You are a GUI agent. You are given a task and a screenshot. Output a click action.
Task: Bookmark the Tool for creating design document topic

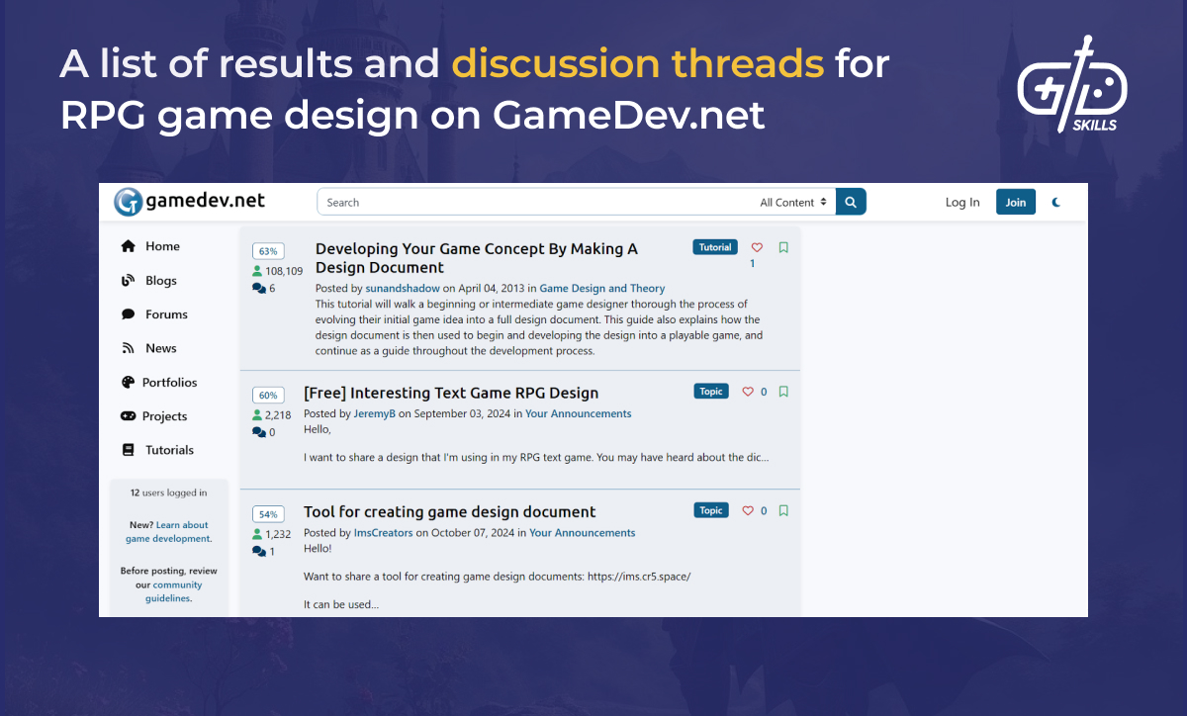pos(783,510)
